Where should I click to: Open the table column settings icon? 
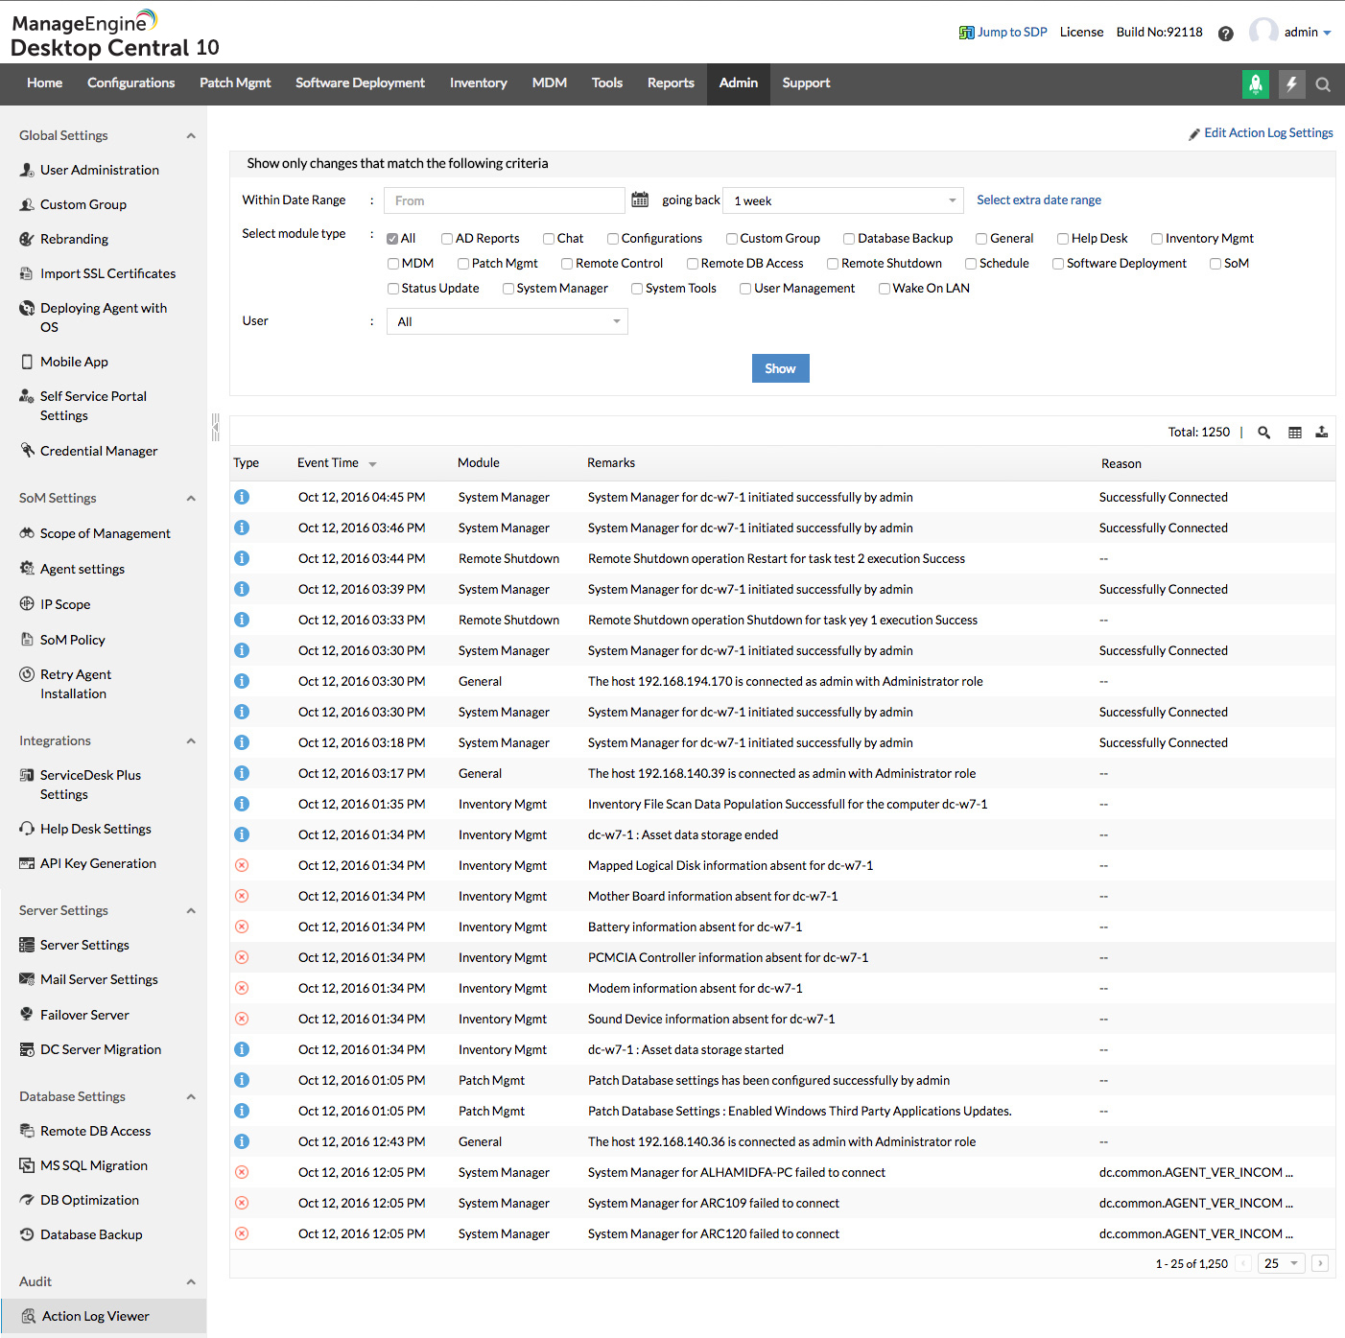pos(1294,432)
